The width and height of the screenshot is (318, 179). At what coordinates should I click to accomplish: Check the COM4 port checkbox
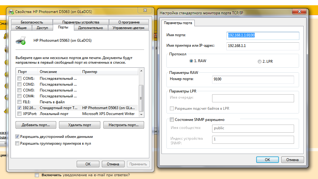point(19,96)
